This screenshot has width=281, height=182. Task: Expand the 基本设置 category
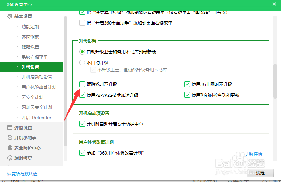pyautogui.click(x=23, y=17)
